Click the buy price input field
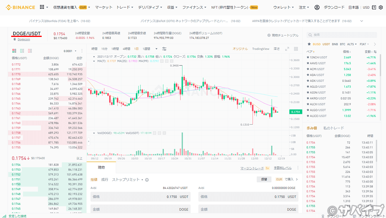This screenshot has height=218, width=386. click(x=141, y=197)
